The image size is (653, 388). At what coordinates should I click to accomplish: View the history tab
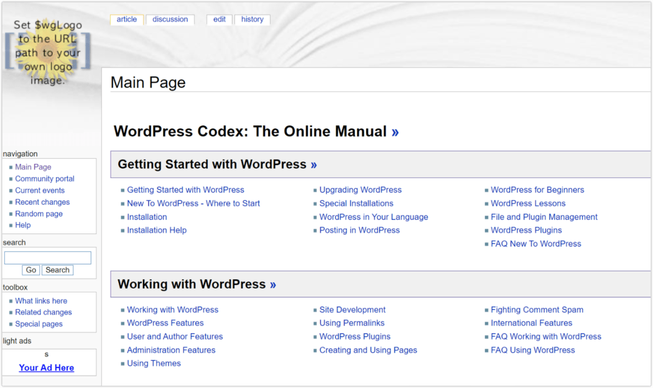(x=252, y=19)
